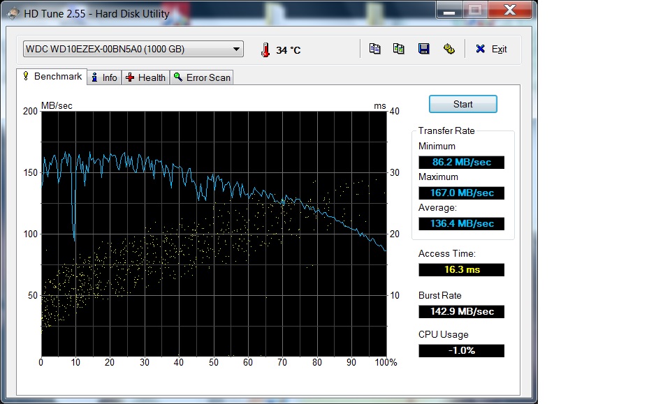Image resolution: width=649 pixels, height=404 pixels.
Task: Click the Maximum transfer rate 167.0 MB/sec field
Action: pos(461,193)
